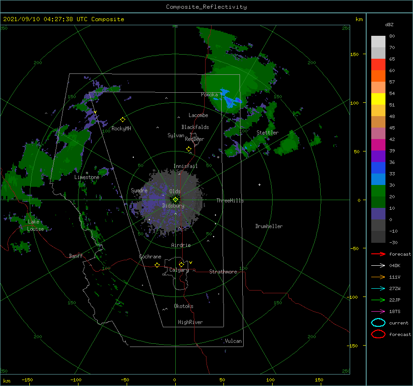The width and height of the screenshot is (413, 386).
Task: Pick the slate-blue swatch between 10 and 0 dBZ
Action: 378,214
